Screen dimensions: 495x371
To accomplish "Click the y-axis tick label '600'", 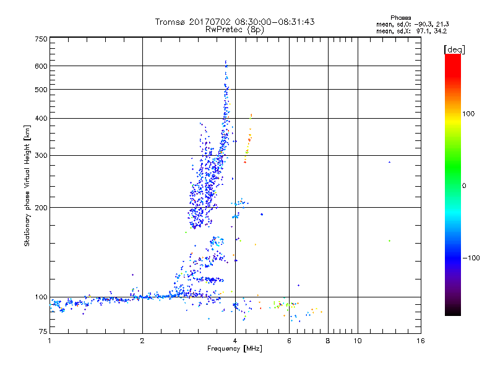I will (41, 66).
